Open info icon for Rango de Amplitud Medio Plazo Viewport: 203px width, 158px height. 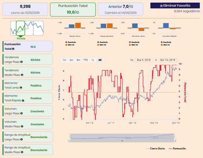(22, 152)
